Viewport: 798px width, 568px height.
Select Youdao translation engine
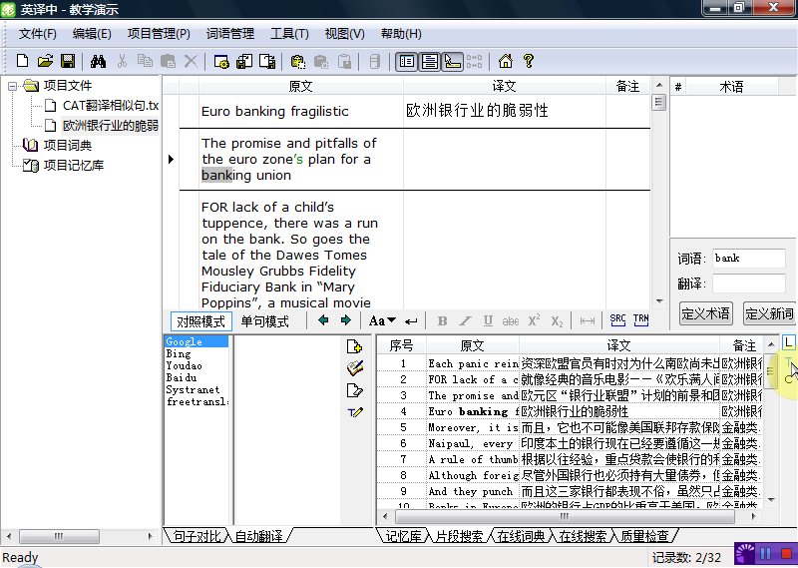[x=184, y=365]
